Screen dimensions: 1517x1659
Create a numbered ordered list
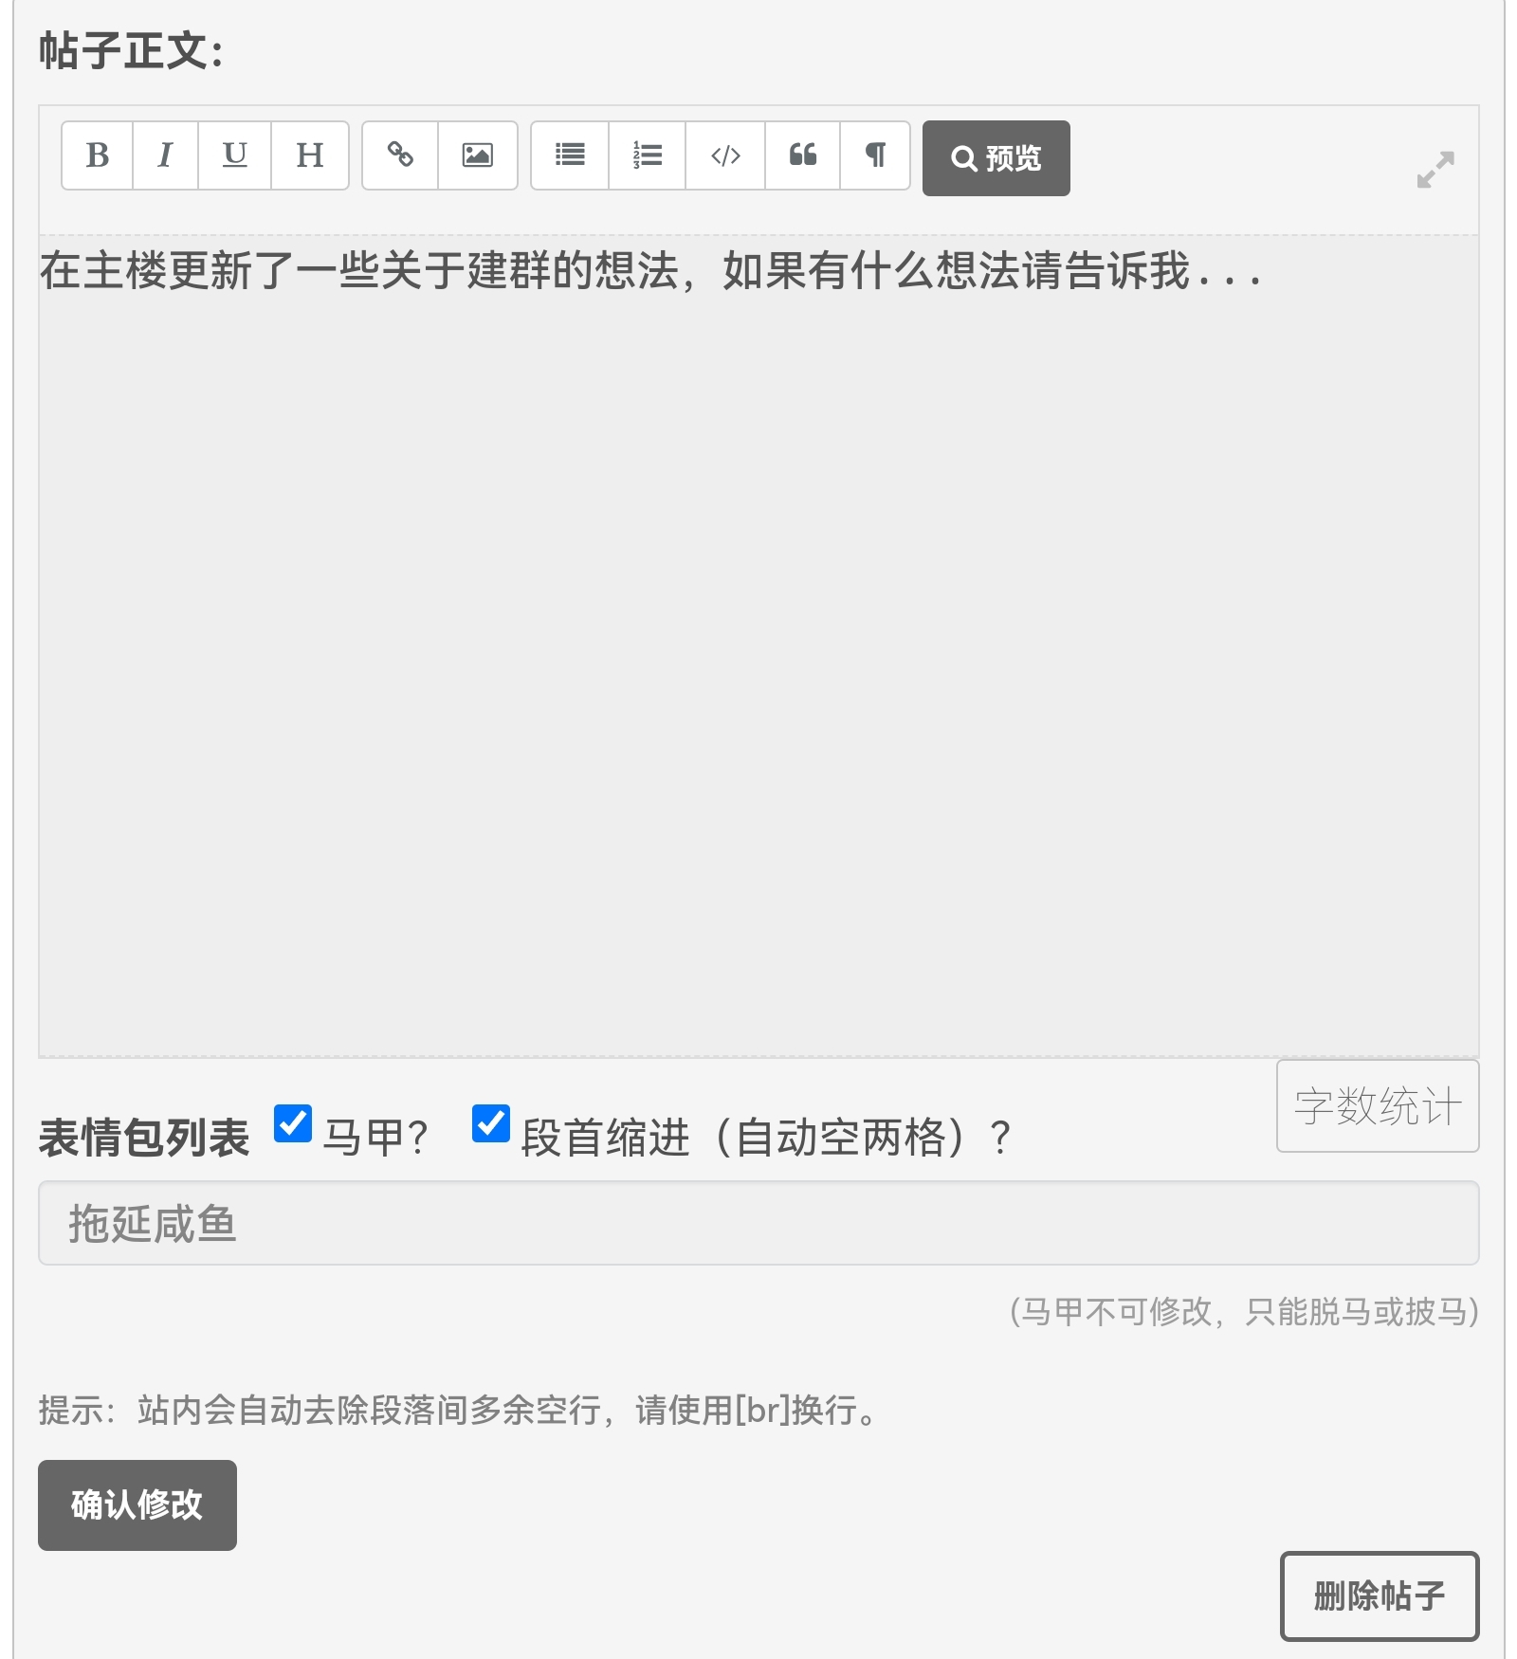(648, 155)
